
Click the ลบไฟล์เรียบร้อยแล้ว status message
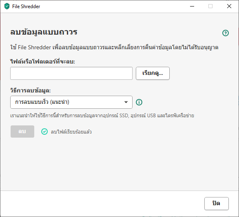click(x=71, y=132)
